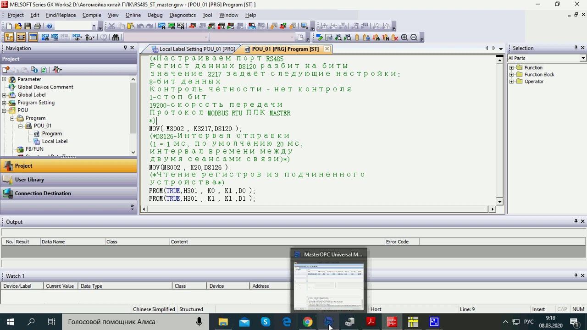Click the Skype taskbar icon
The image size is (587, 330).
click(266, 322)
